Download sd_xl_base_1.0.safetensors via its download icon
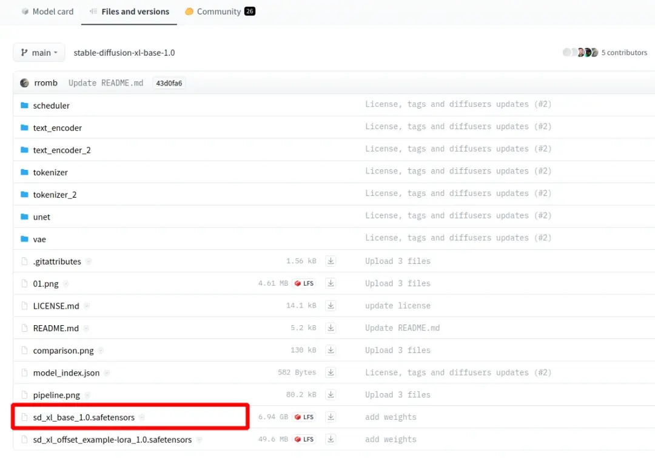 (x=331, y=417)
